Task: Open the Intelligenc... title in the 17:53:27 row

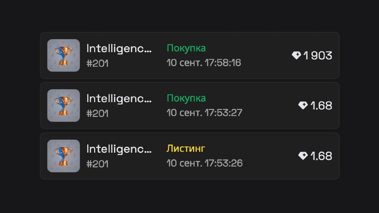Action: pos(119,98)
